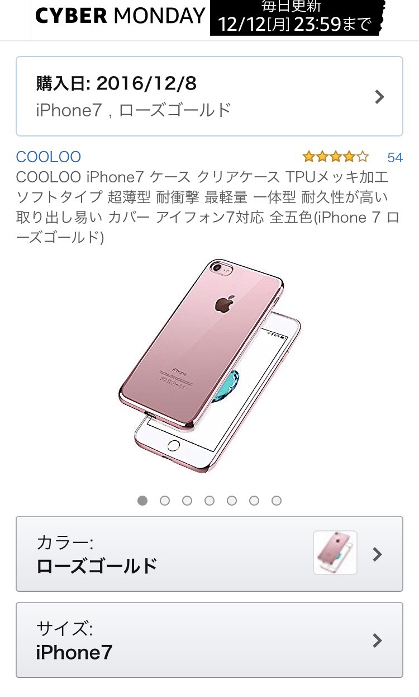This screenshot has width=419, height=697.
Task: Select the fourth image pagination dot
Action: pyautogui.click(x=209, y=501)
